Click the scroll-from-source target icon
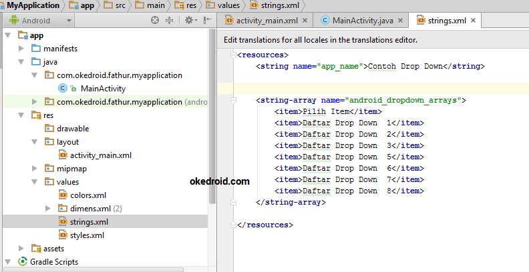The width and height of the screenshot is (529, 272). 155,21
